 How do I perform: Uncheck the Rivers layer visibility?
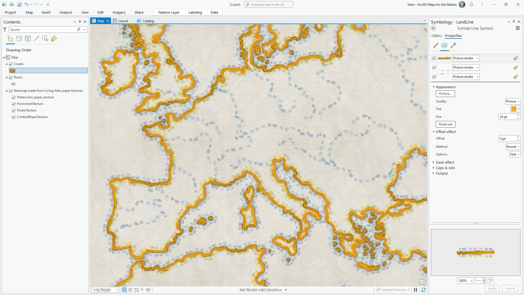pos(11,78)
